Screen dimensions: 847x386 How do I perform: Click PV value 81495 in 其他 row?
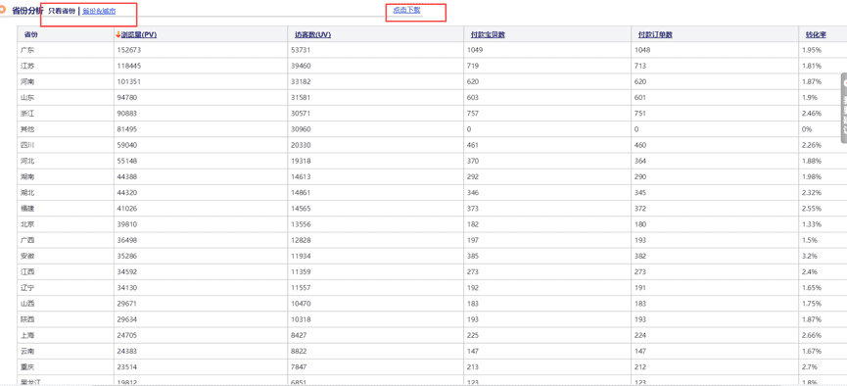[x=126, y=129]
